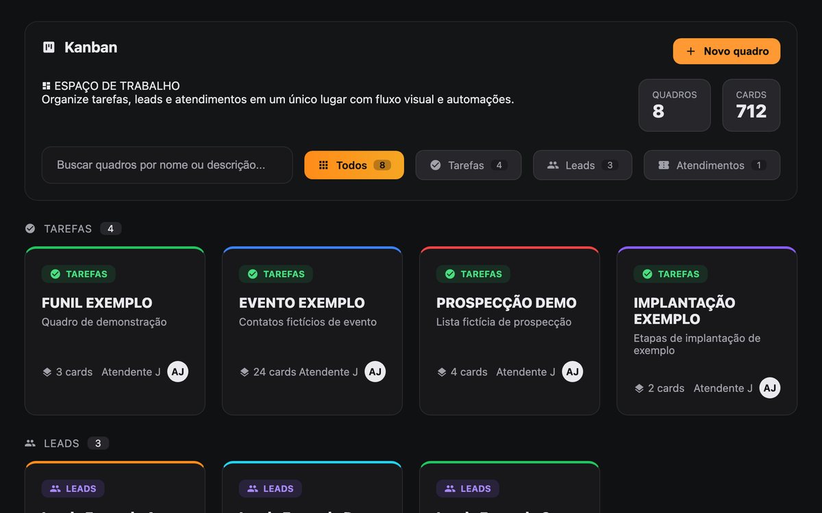Click the people icon beside the LEADS section heading

30,443
